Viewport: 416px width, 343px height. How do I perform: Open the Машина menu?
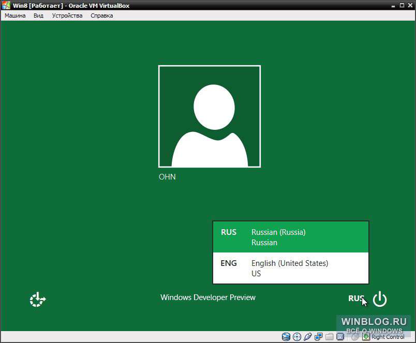pyautogui.click(x=15, y=16)
